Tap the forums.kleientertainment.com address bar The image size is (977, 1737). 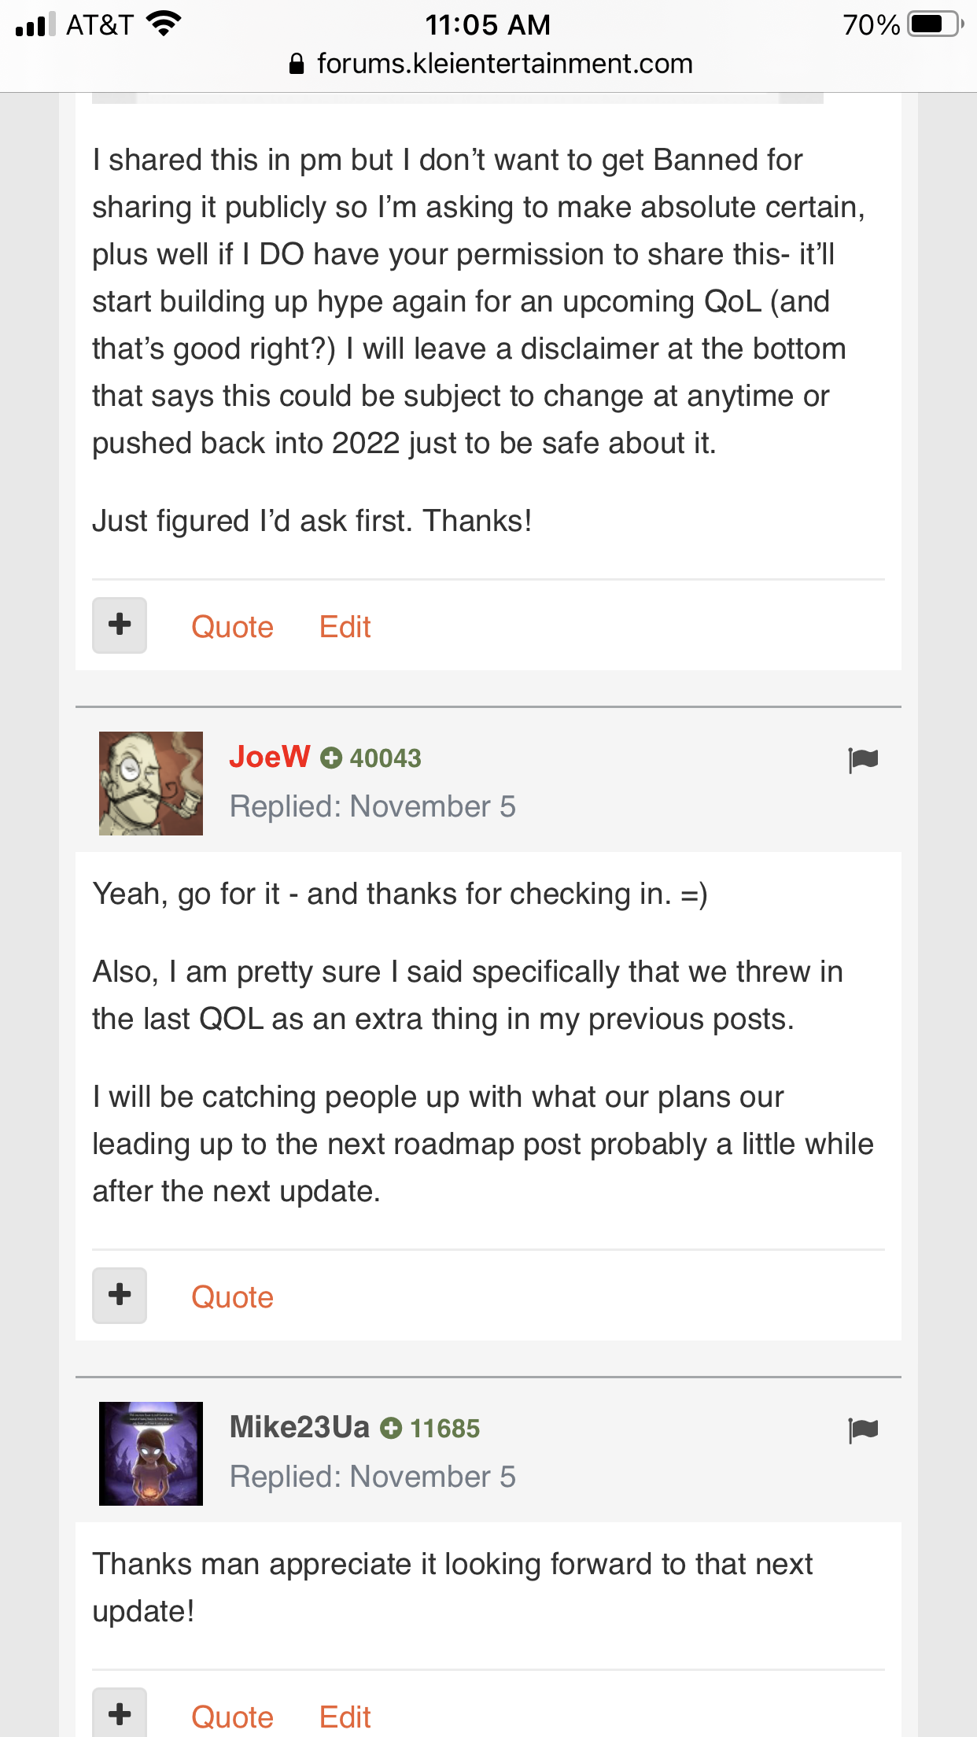pyautogui.click(x=504, y=64)
